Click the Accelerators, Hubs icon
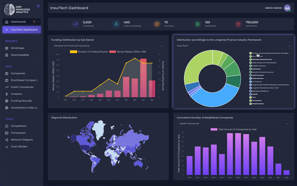 coord(7,108)
